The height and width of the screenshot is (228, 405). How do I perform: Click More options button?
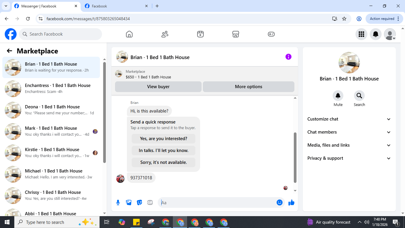[x=248, y=87]
